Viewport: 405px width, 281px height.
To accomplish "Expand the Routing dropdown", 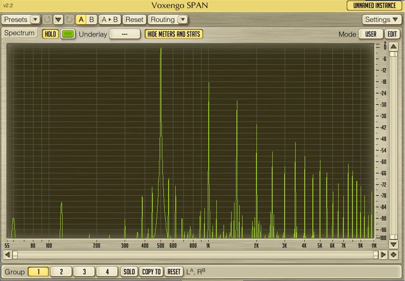I will point(182,20).
